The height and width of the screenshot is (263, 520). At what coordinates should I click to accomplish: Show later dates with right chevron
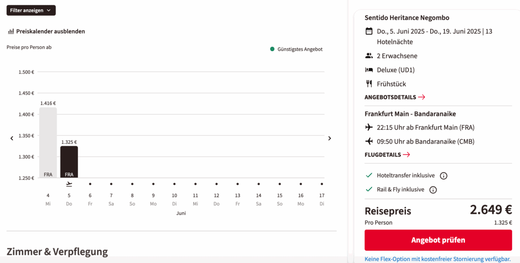329,138
